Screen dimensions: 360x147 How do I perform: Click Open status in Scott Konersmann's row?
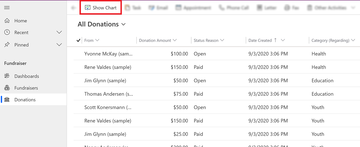(x=200, y=107)
